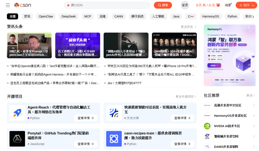Open the Agent-Reach rocket project icon
Image resolution: width=259 pixels, height=151 pixels.
[17, 113]
